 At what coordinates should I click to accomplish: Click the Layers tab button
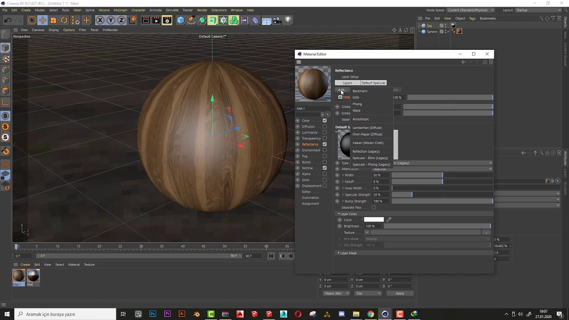point(347,83)
